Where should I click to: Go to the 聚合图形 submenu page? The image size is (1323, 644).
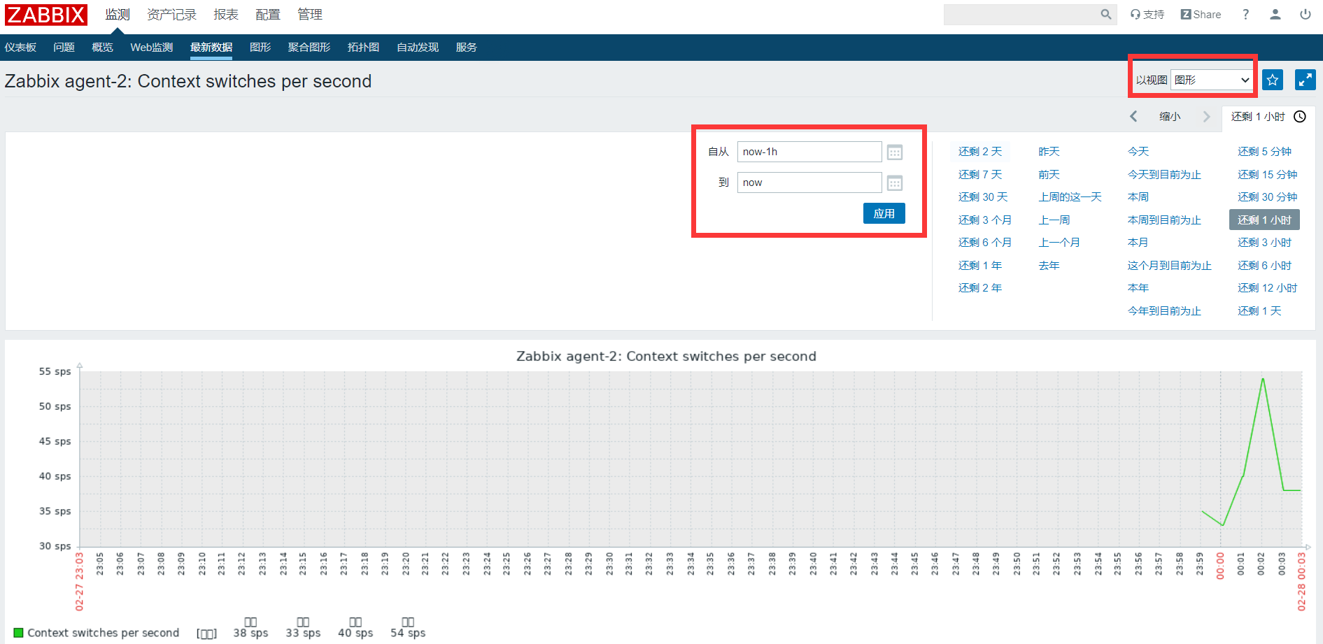309,48
